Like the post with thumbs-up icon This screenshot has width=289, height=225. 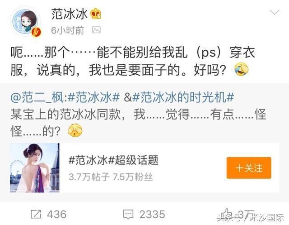(x=226, y=214)
